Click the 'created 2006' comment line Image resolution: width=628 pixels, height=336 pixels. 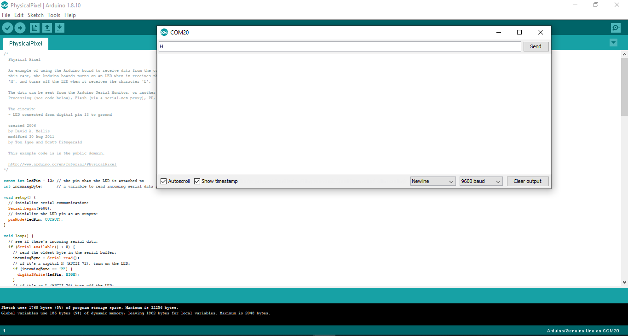point(22,125)
